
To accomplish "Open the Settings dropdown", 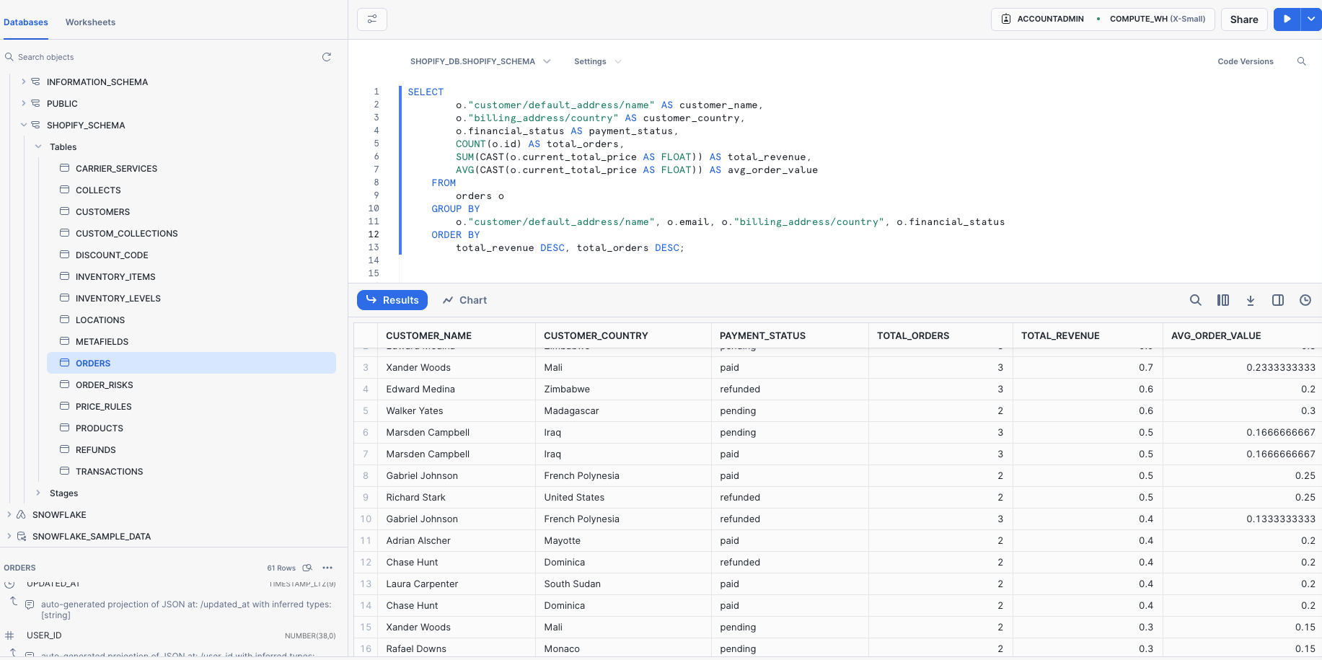I will tap(597, 61).
